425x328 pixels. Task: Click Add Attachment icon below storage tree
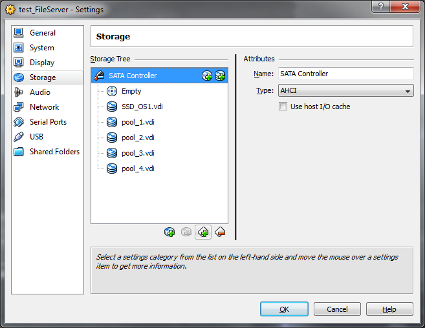tap(203, 232)
